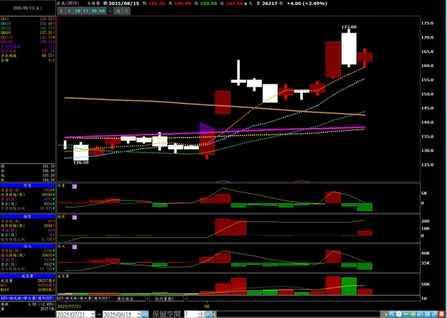The image size is (447, 318).
Task: Click the latest red candlestick on chart
Action: (x=365, y=57)
